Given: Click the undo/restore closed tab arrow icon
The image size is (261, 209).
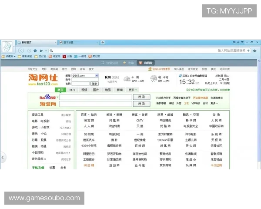Looking at the screenshot, I should coord(41,51).
